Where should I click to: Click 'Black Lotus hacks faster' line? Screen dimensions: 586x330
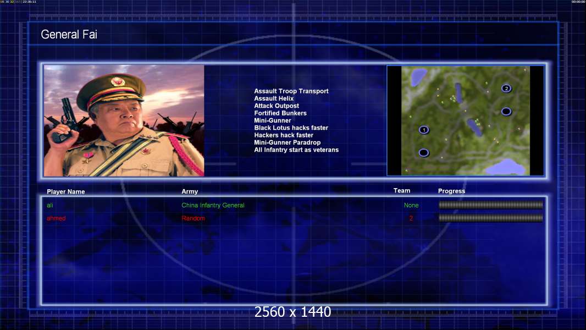click(x=291, y=128)
